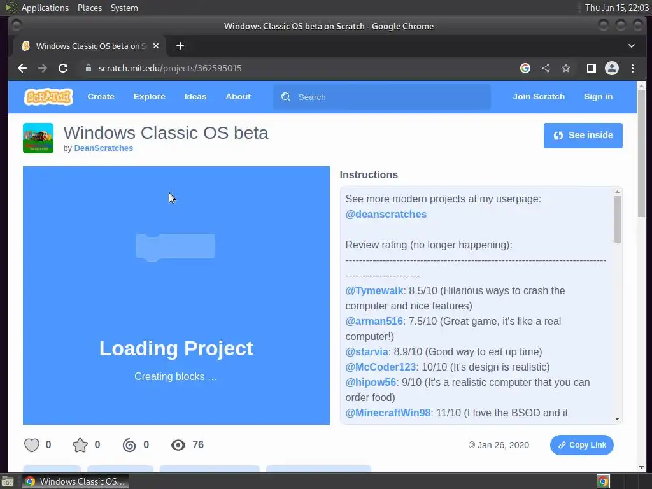Screen dimensions: 652x489
Task: Click the instructions scroll down arrow
Action: [x=617, y=419]
